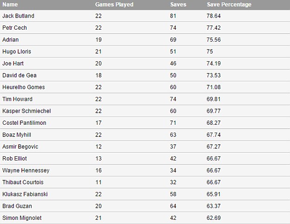This screenshot has height=224, width=290.
Task: Click the David de Gea entry
Action: pos(19,75)
